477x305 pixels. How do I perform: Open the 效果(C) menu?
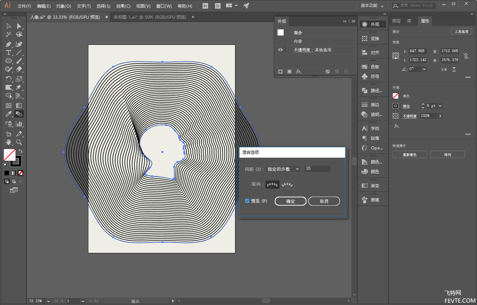coord(123,6)
